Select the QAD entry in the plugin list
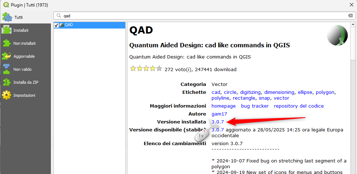This screenshot has width=357, height=174. click(69, 25)
